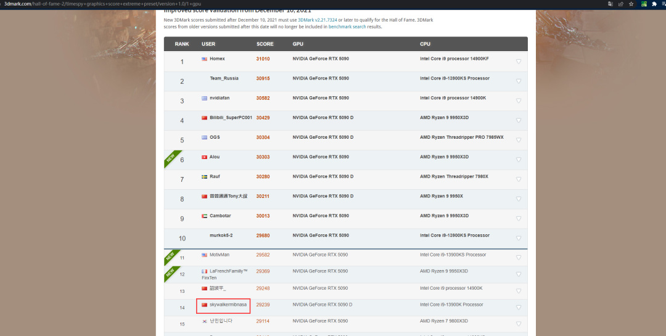Click the Swedish flag beside Rauf
666x336 pixels.
tap(204, 177)
